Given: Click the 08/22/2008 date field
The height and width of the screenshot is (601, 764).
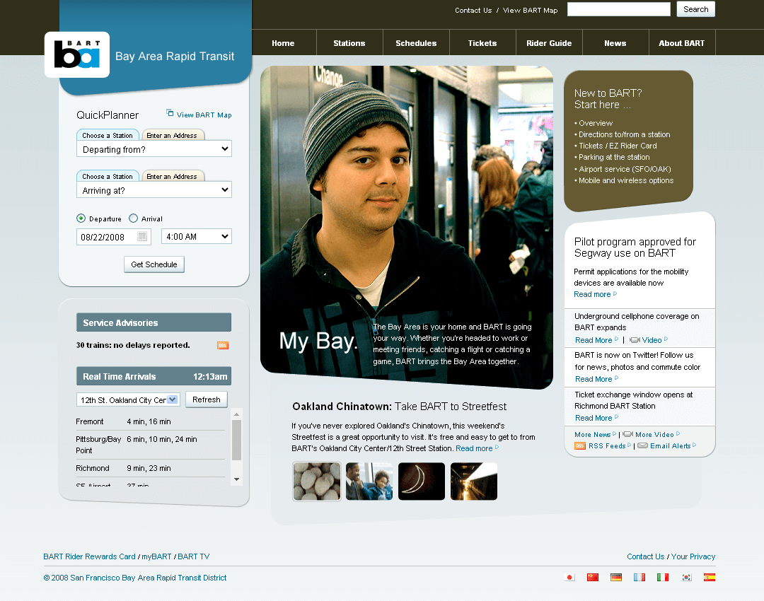Looking at the screenshot, I should [113, 237].
